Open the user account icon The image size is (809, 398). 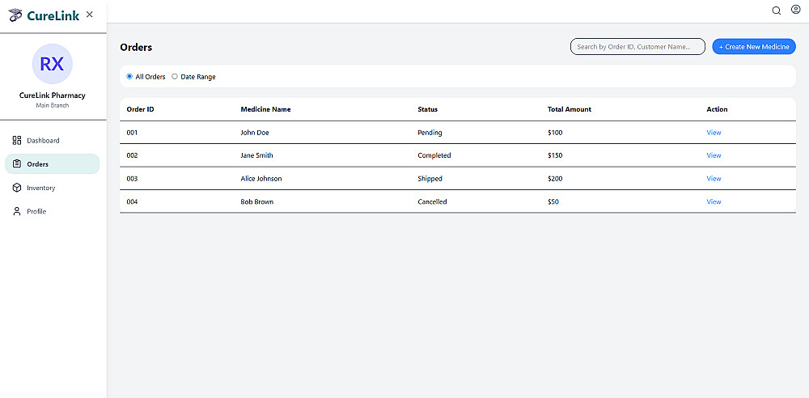[795, 11]
